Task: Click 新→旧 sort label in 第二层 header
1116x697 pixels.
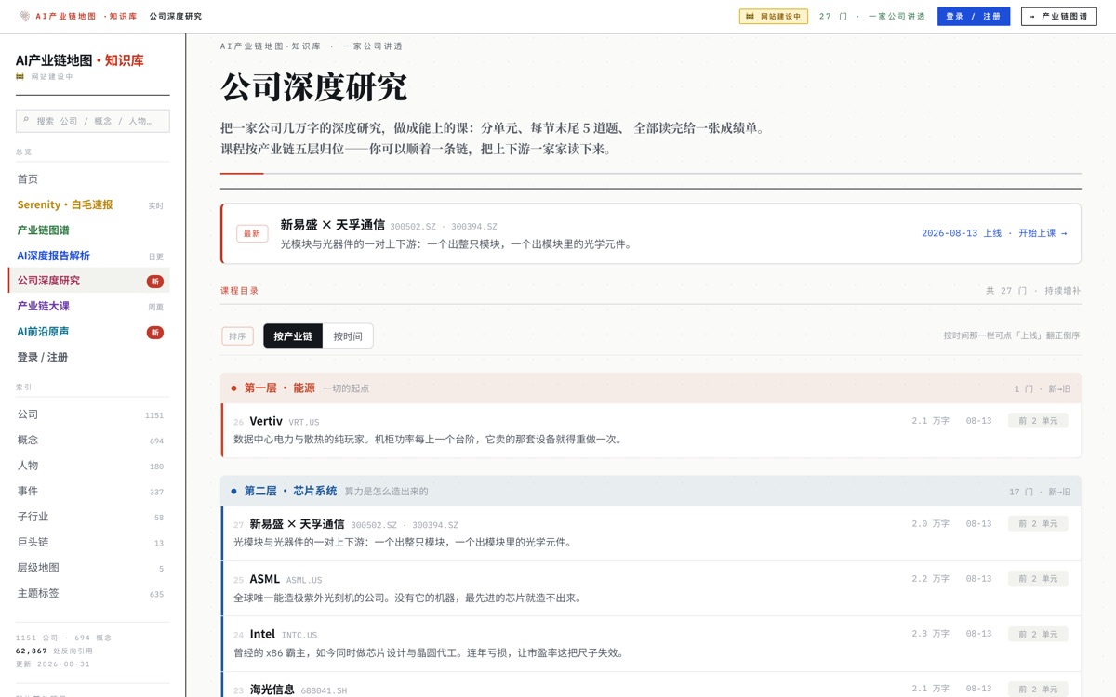Action: pos(1059,492)
